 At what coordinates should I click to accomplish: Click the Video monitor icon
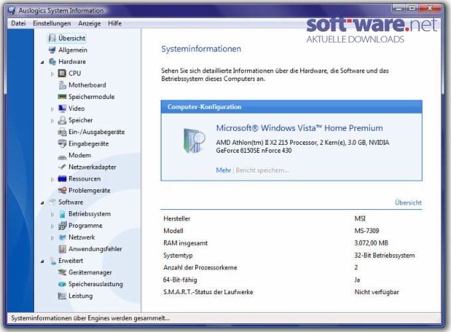click(62, 109)
